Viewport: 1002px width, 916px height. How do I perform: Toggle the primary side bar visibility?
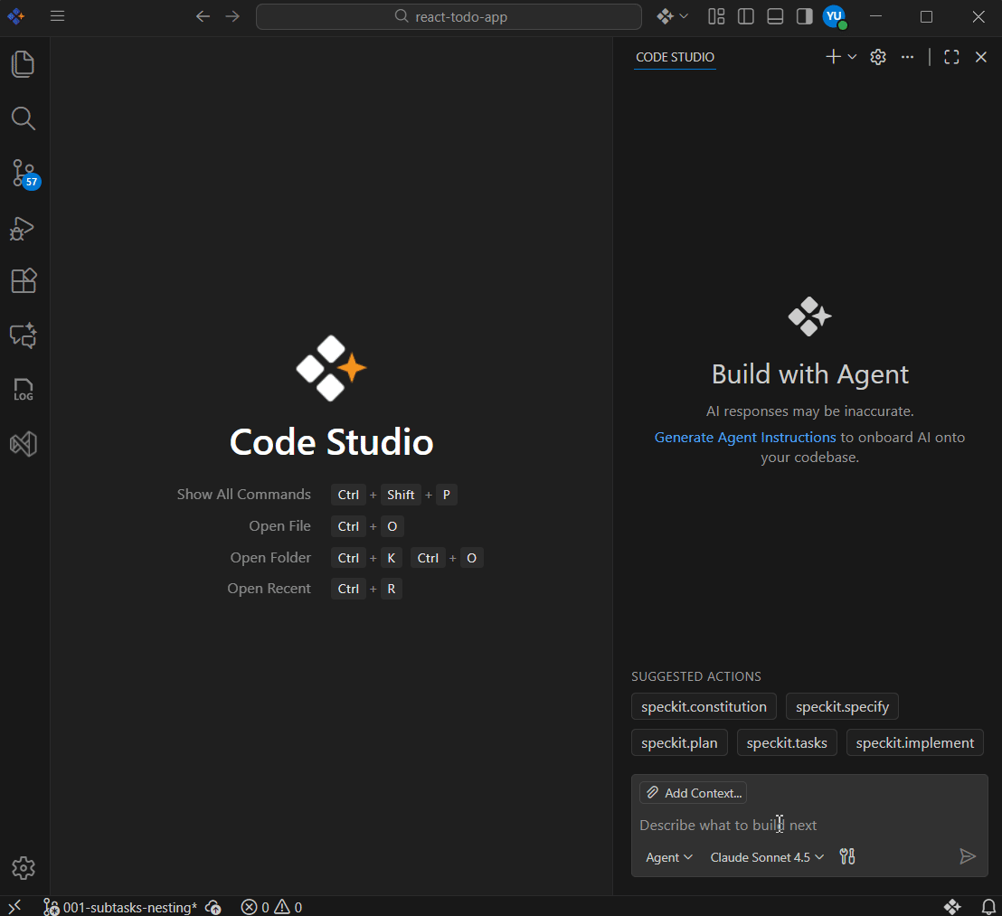[746, 16]
